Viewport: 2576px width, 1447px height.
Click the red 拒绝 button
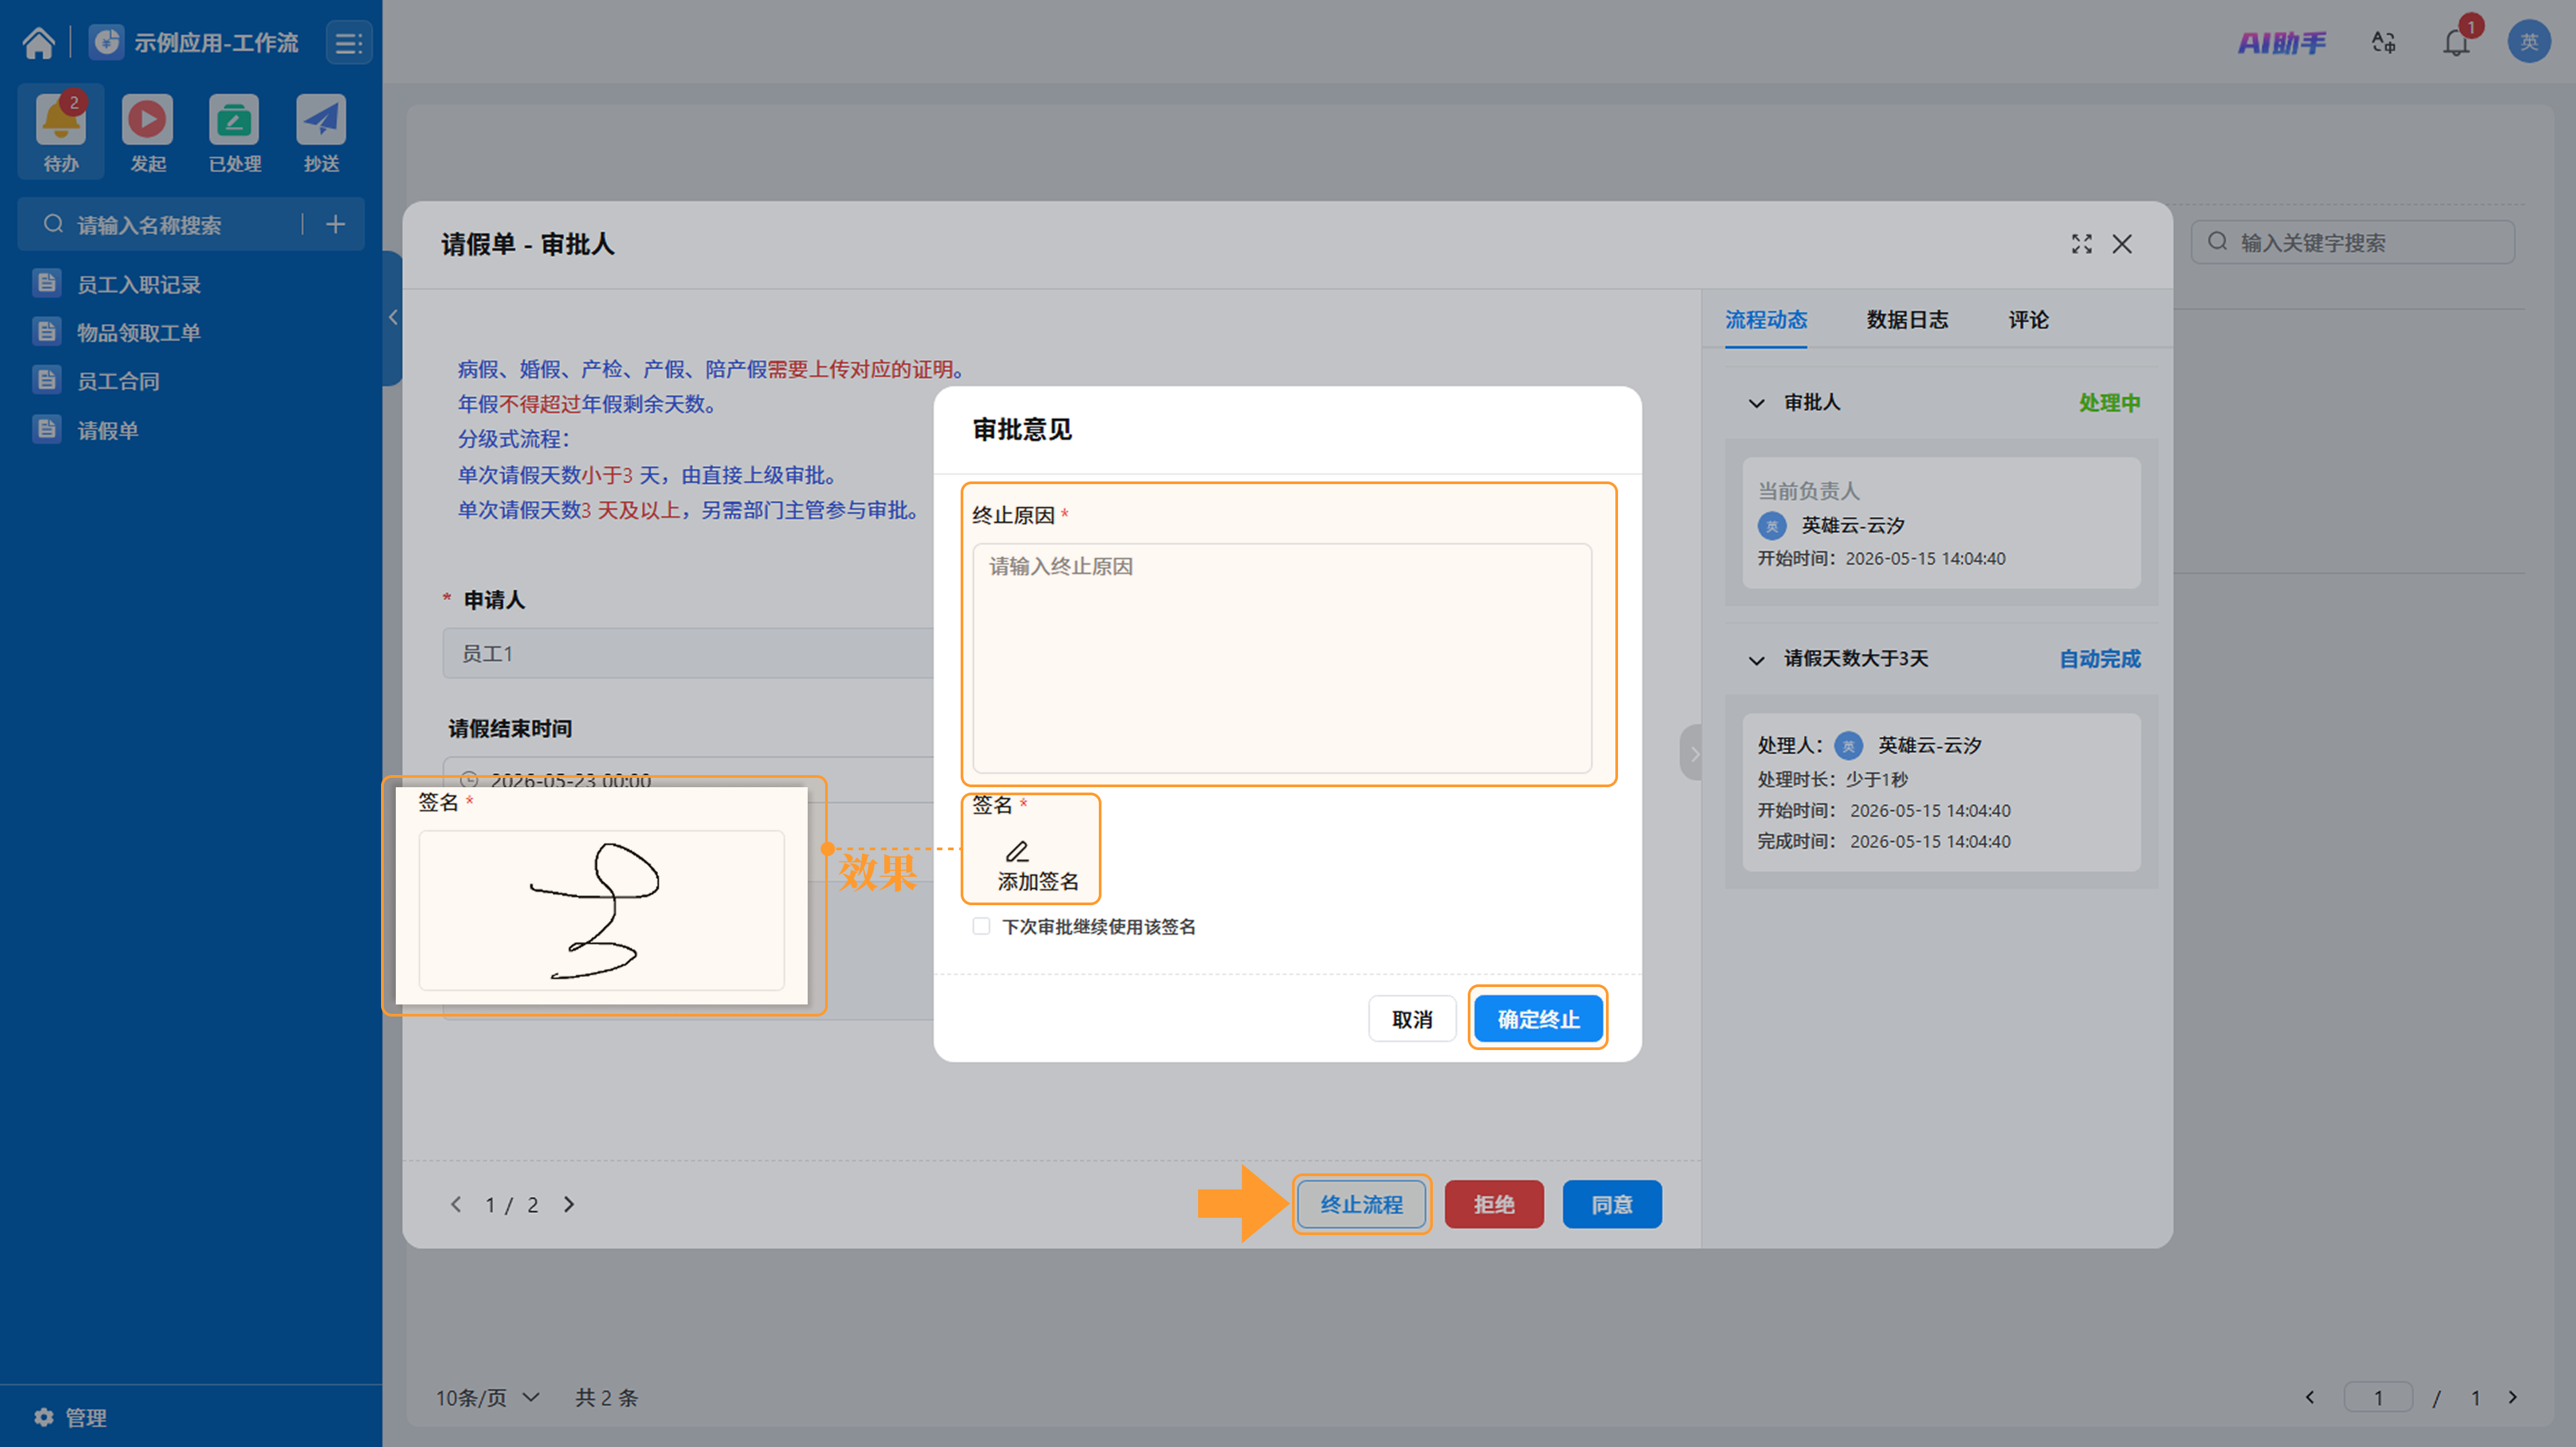click(1494, 1204)
